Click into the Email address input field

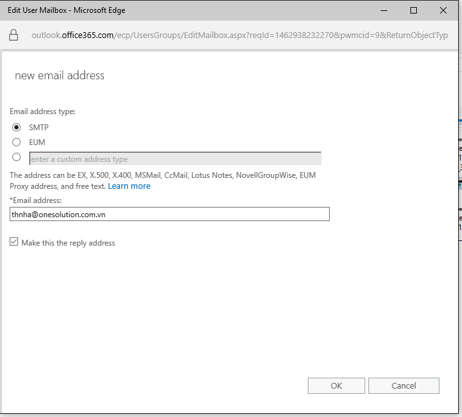pos(170,215)
